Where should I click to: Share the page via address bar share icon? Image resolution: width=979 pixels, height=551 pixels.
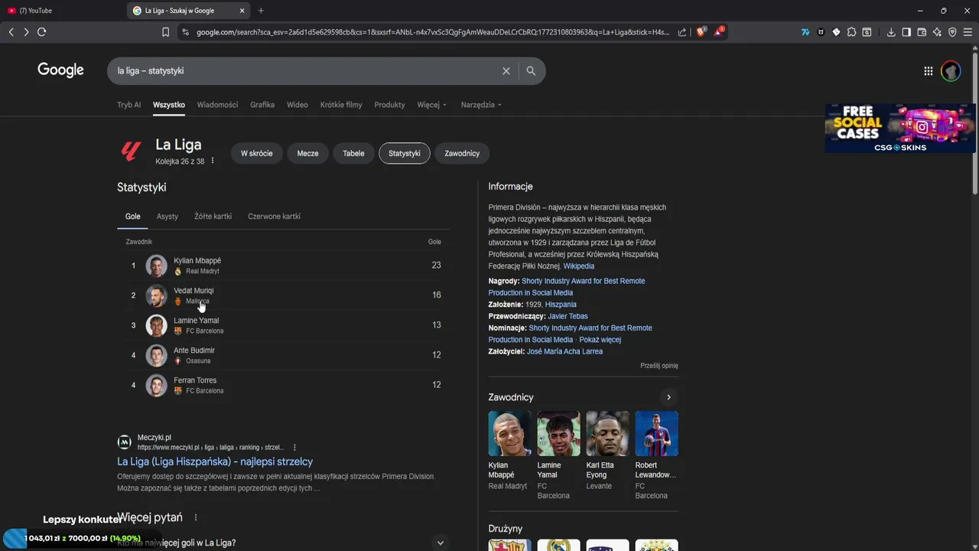(x=682, y=32)
